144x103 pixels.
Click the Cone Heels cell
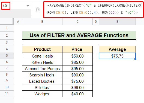(42, 56)
